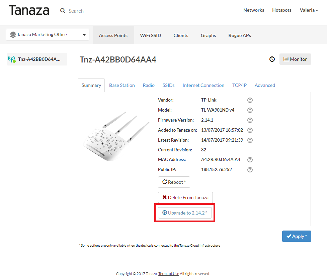
Task: Switch to the Base Station tab
Action: (x=122, y=85)
